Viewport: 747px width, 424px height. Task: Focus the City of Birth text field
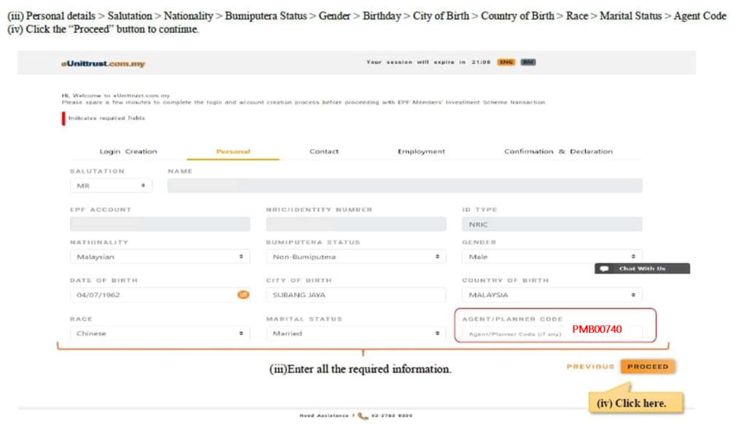pos(355,295)
